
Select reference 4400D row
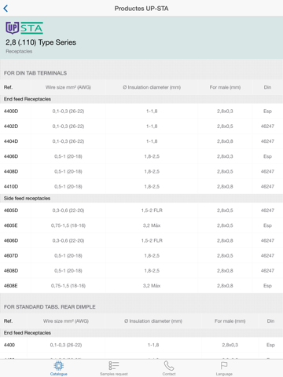pos(141,112)
